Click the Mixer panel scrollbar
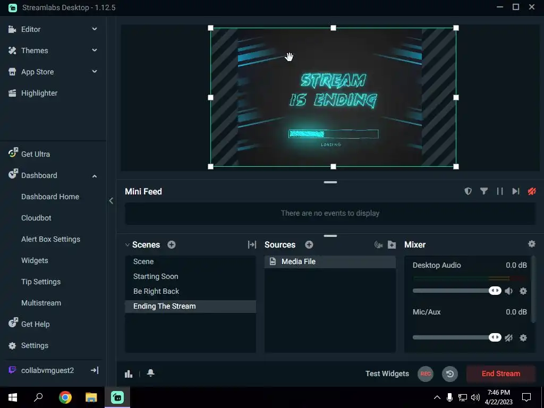544x408 pixels. coord(533,290)
